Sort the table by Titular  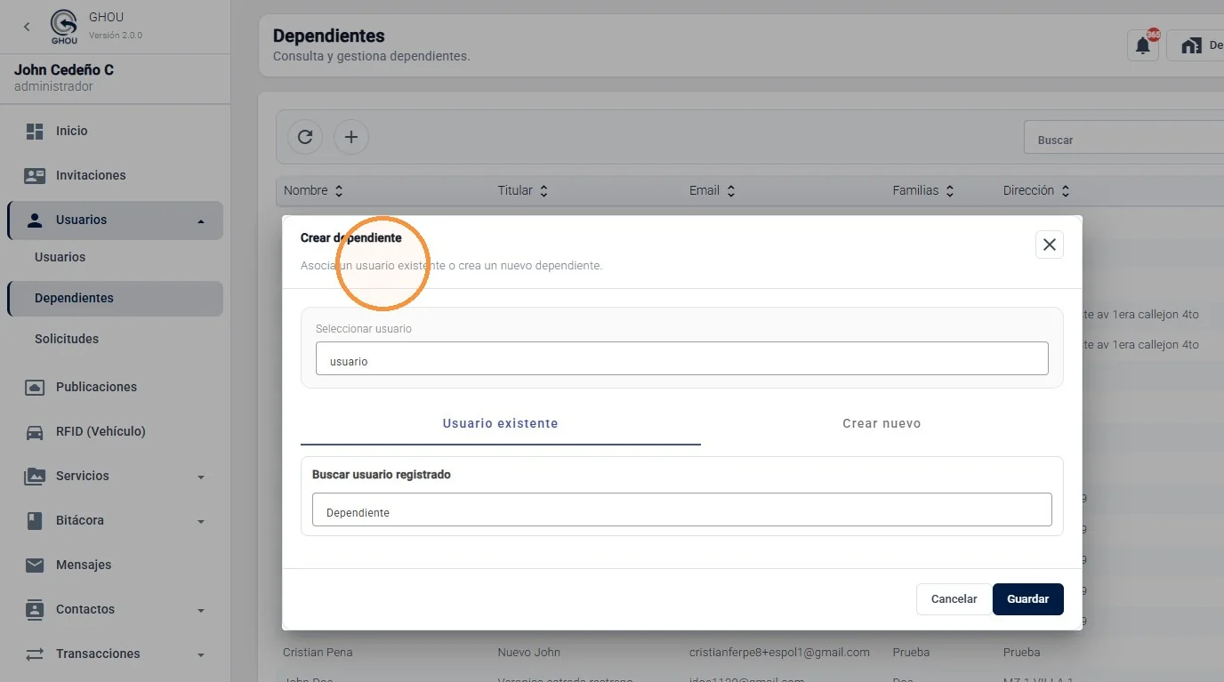523,190
